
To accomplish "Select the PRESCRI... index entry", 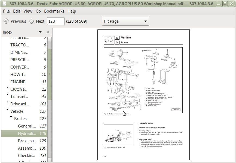I will coord(24,60).
